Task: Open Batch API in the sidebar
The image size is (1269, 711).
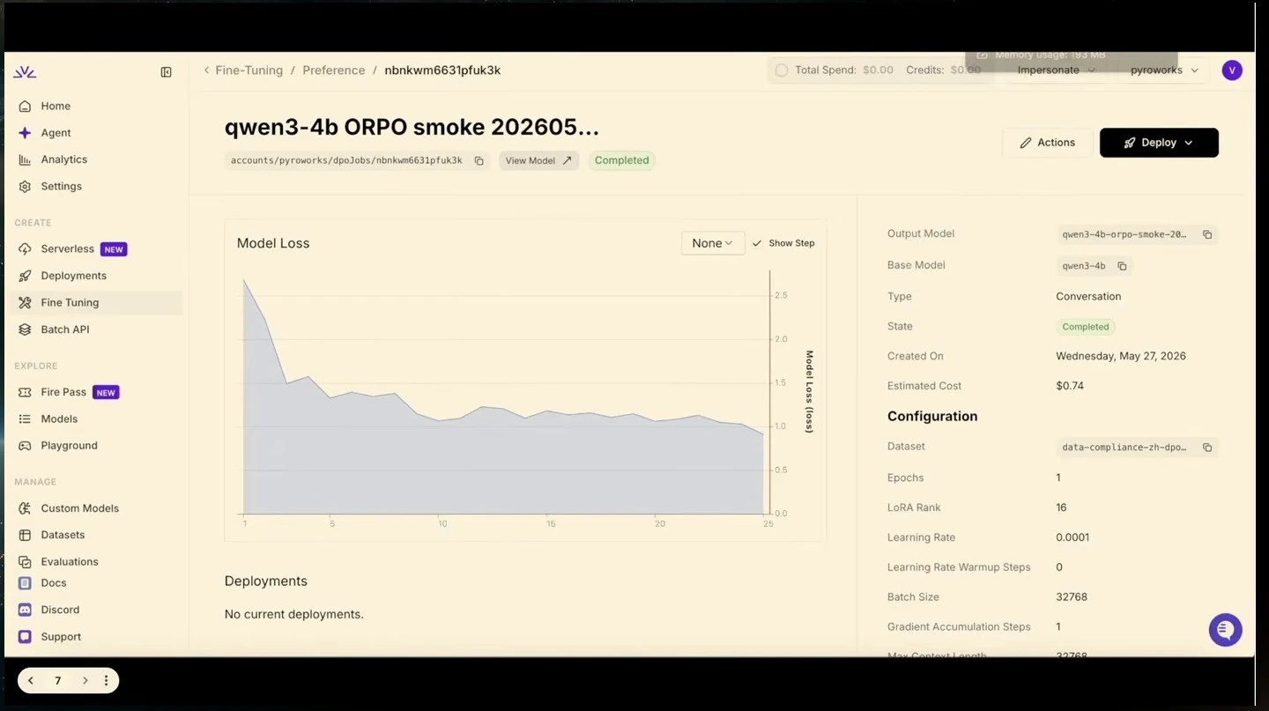Action: [64, 330]
